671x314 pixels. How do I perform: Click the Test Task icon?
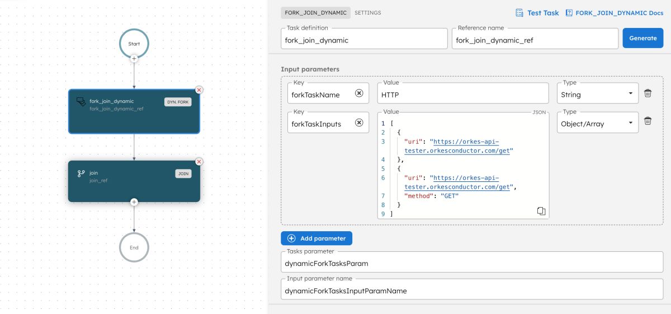[x=519, y=13]
